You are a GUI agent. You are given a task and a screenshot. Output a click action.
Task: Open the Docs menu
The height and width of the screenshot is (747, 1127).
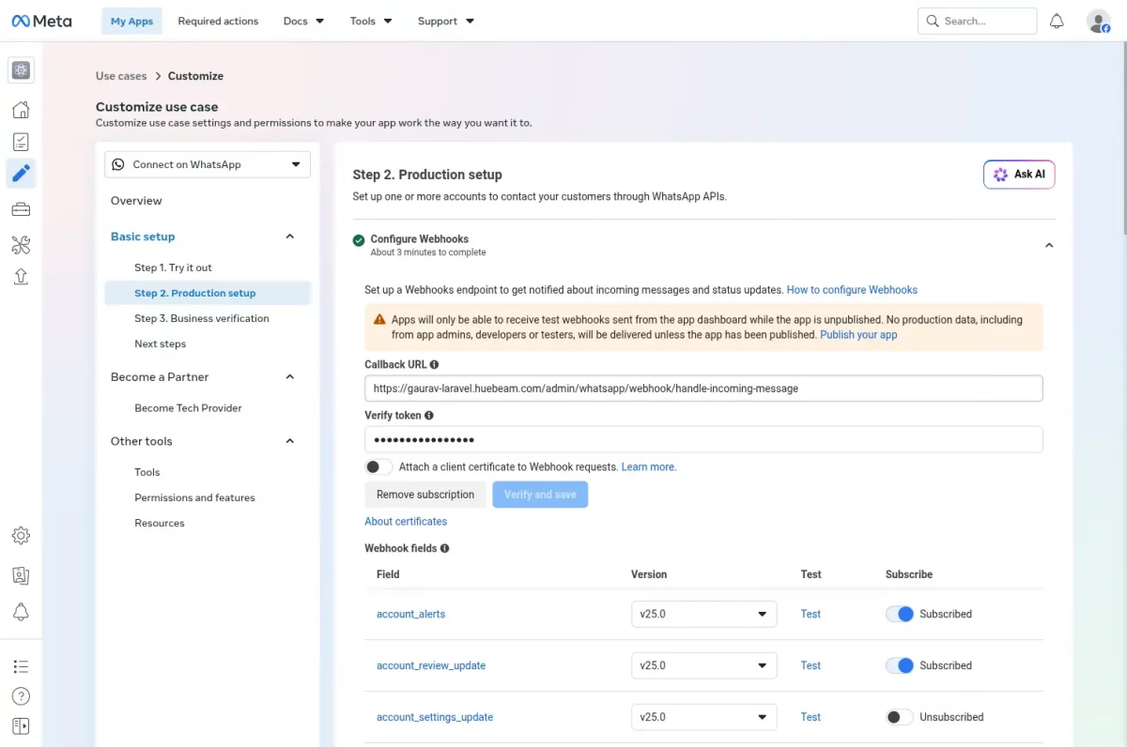tap(303, 21)
